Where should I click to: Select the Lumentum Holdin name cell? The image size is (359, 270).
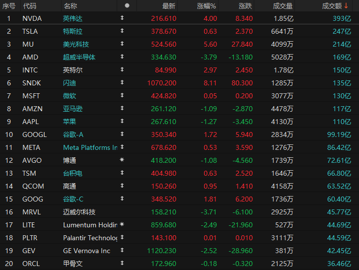pyautogui.click(x=90, y=225)
